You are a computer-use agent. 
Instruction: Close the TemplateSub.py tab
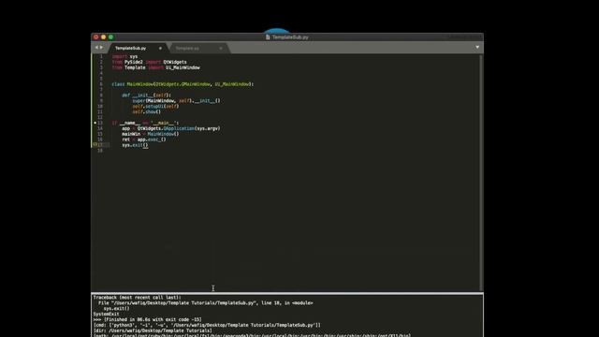click(x=160, y=48)
